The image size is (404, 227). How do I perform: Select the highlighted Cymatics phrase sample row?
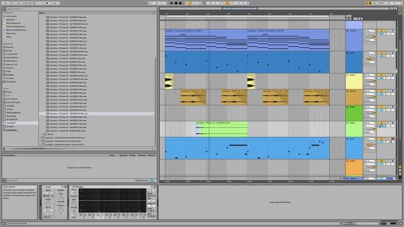coord(97,113)
